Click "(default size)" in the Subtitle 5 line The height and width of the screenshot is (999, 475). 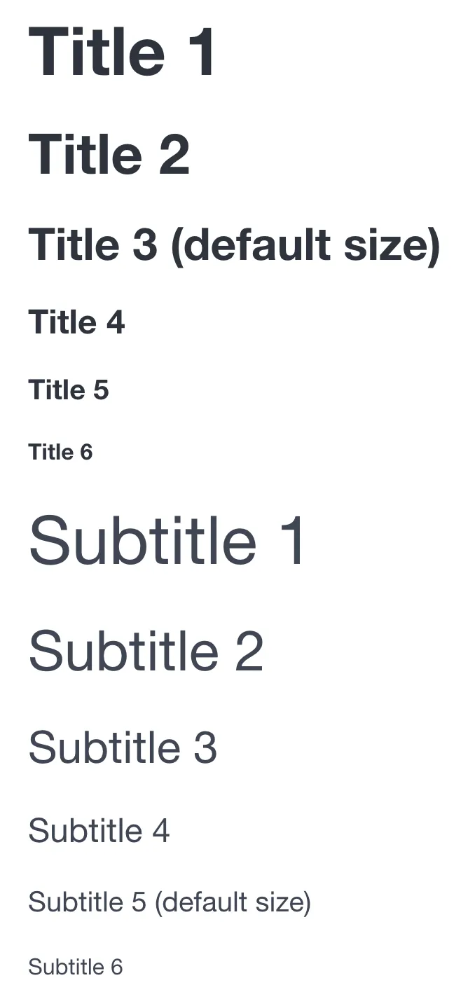pos(232,902)
